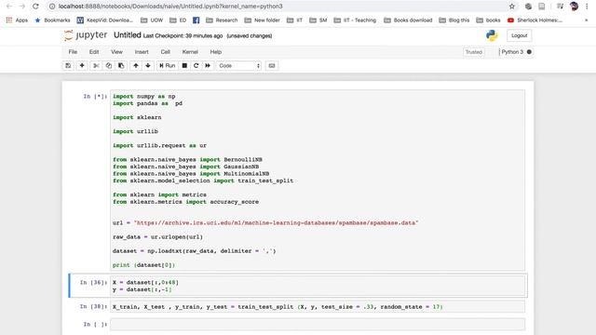Open the ED bookmark folder

point(178,20)
